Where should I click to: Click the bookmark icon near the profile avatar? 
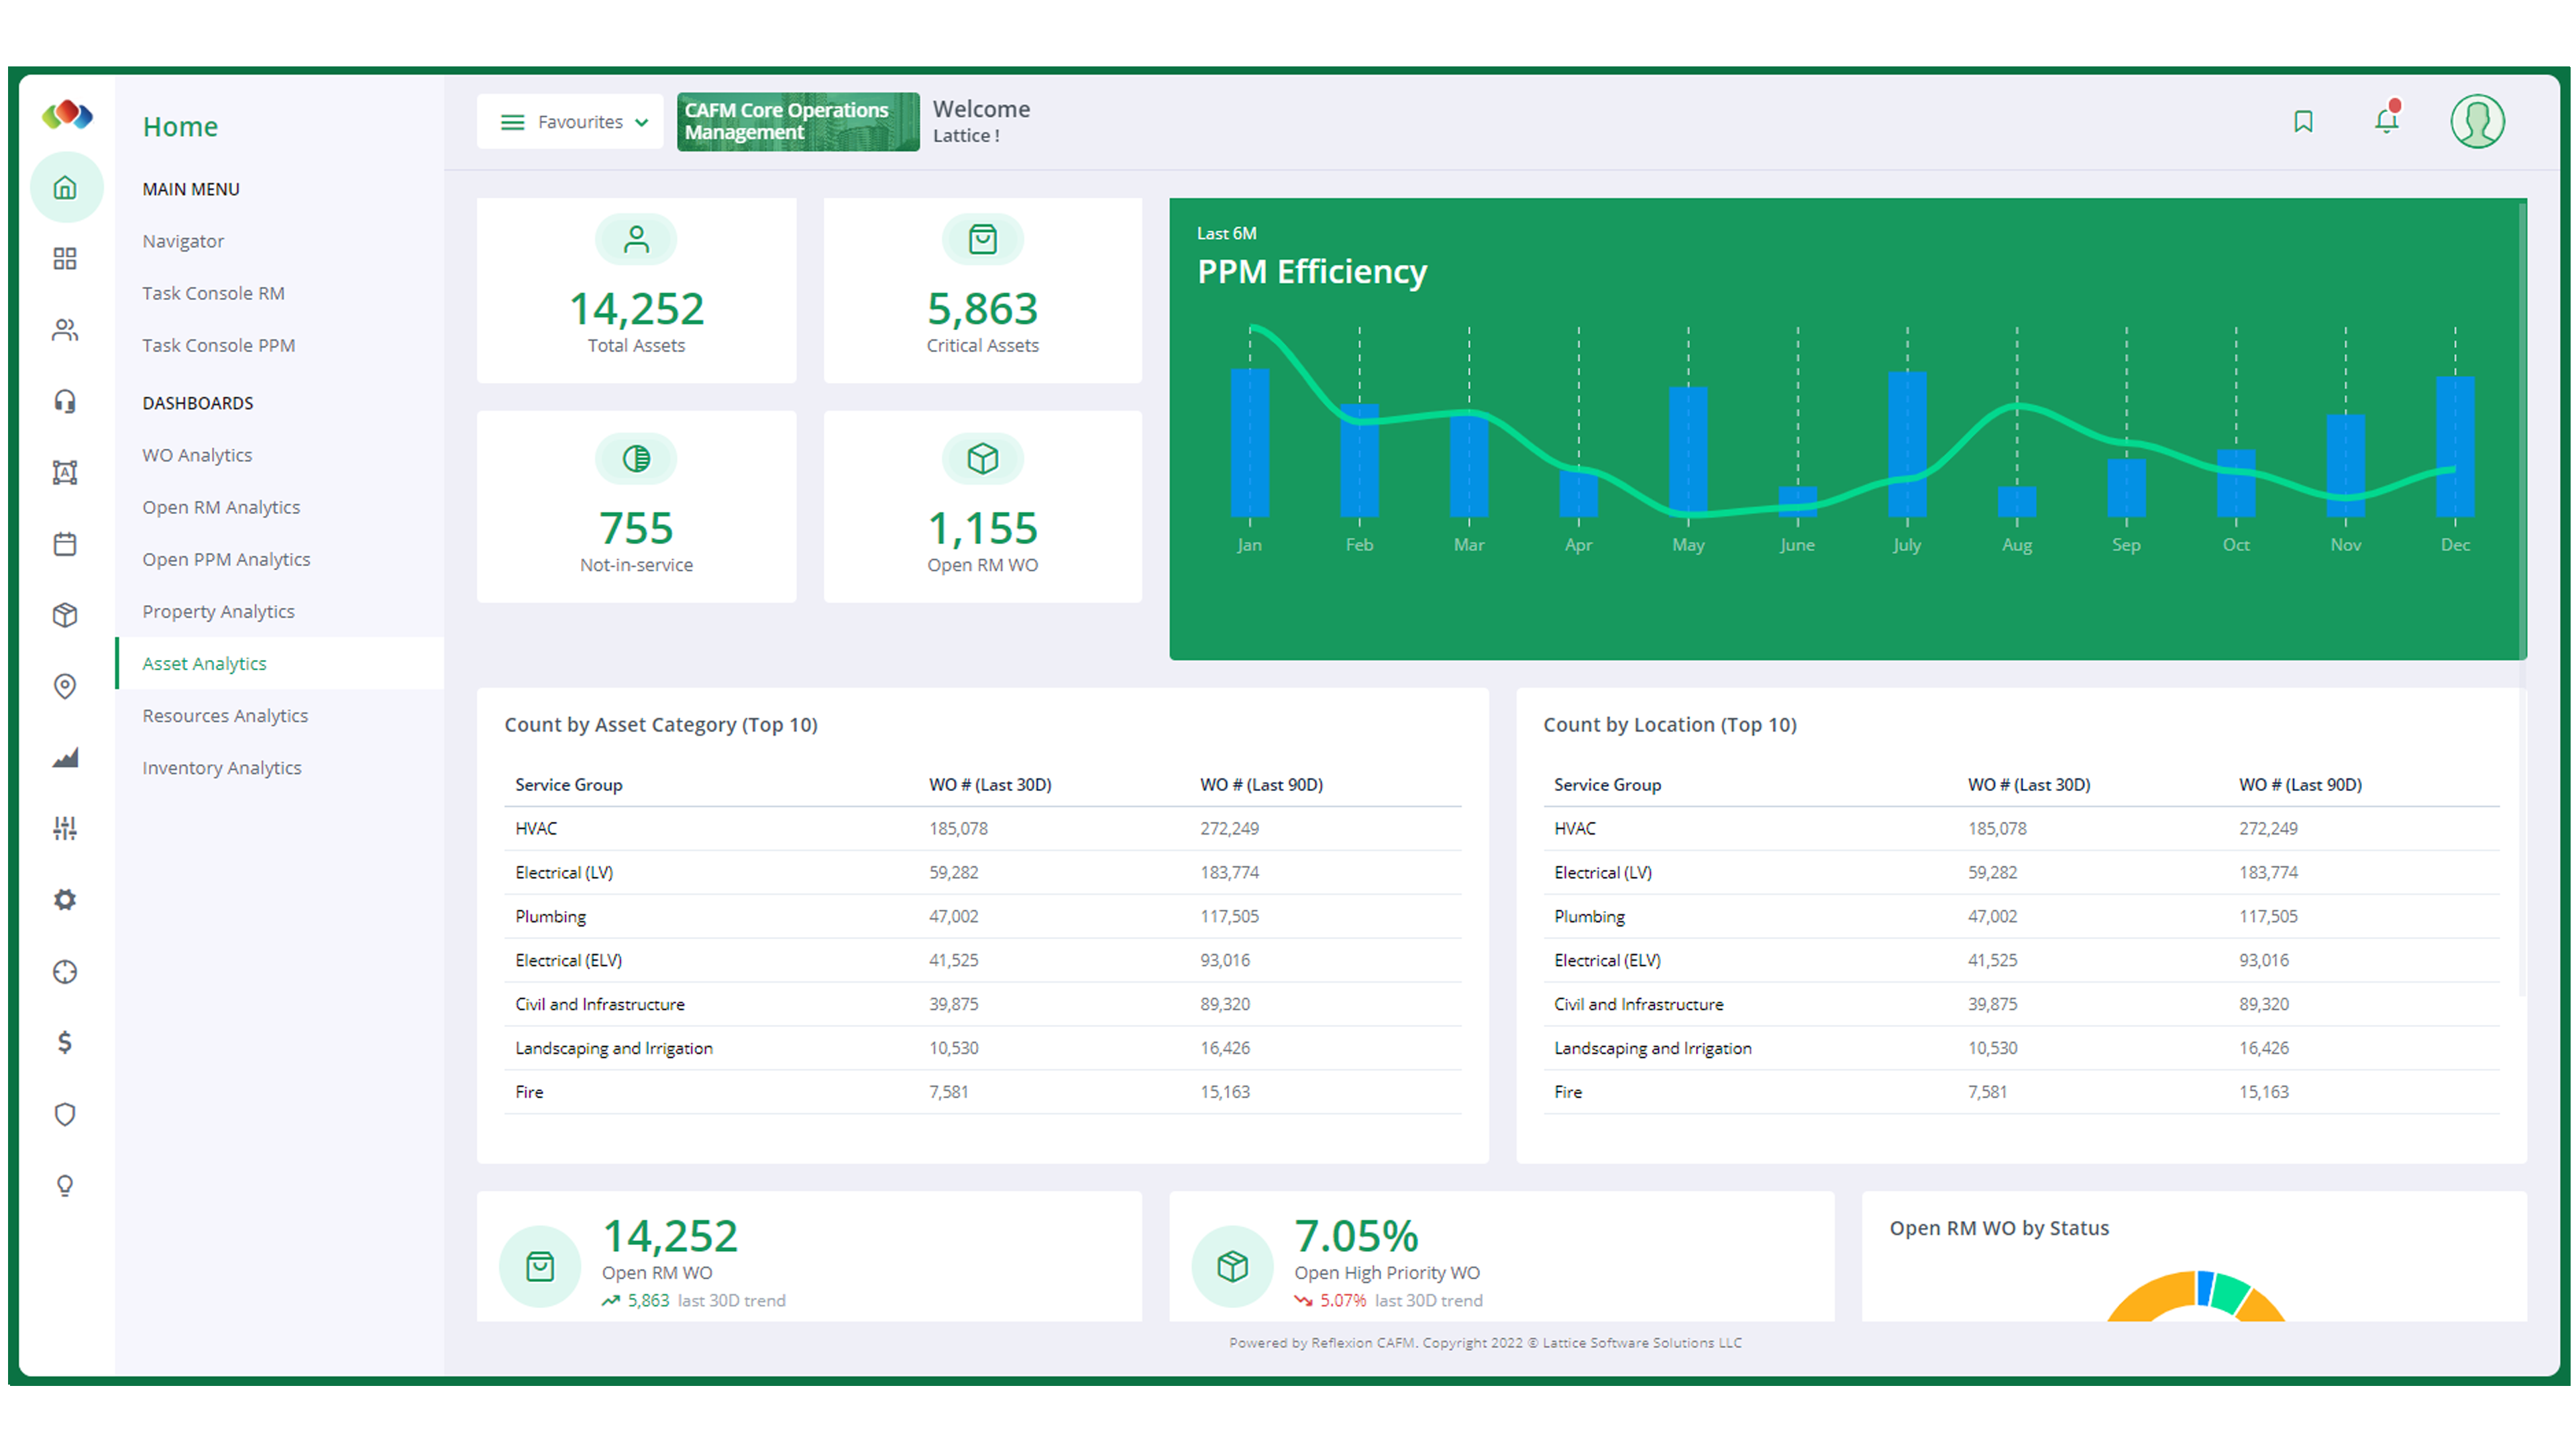click(2303, 121)
